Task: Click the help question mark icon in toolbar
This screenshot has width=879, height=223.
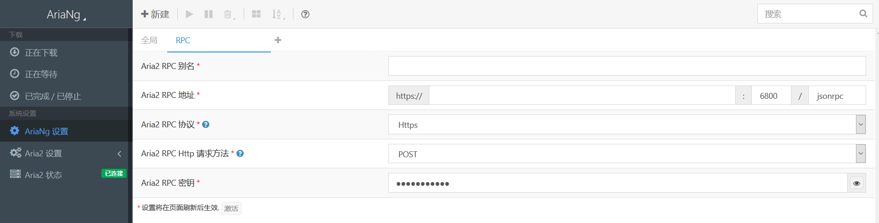Action: (305, 14)
